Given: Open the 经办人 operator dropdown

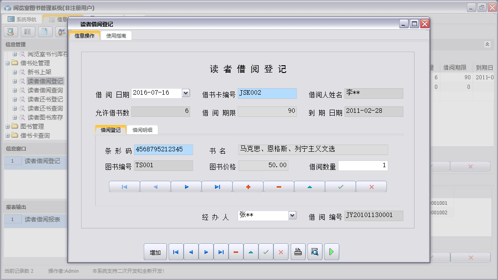Looking at the screenshot, I should tap(292, 215).
